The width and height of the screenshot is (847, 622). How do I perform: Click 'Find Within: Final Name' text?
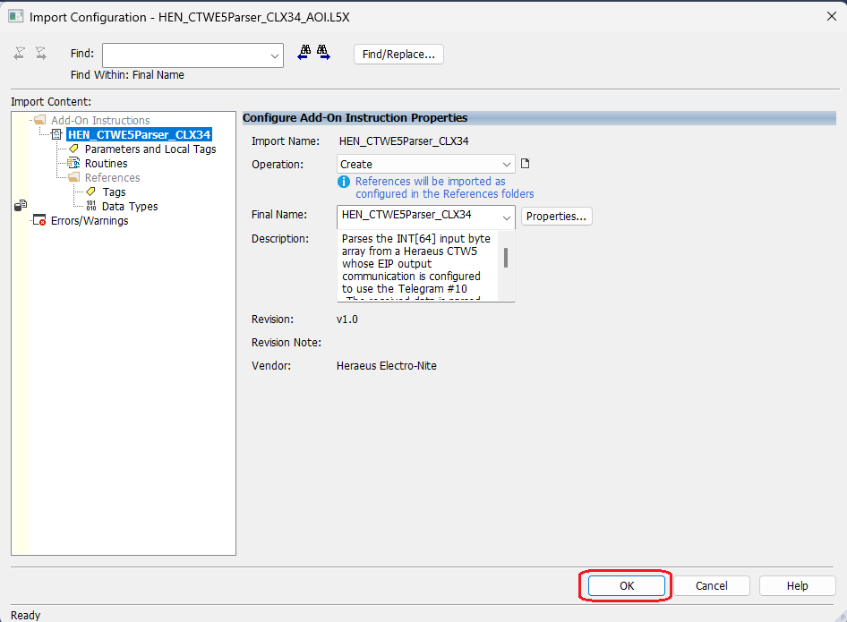[127, 75]
